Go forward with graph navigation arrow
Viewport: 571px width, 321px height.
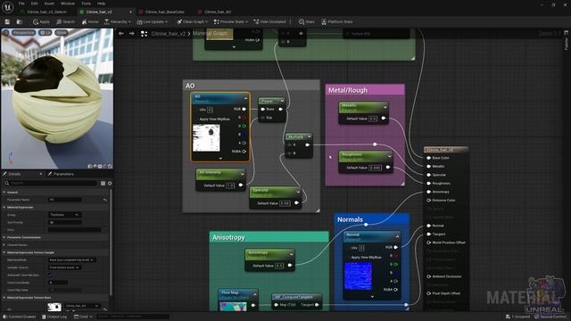pyautogui.click(x=132, y=34)
